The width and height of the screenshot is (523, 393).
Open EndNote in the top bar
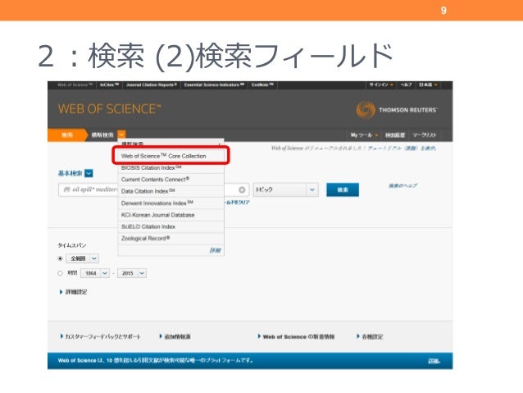tap(262, 85)
